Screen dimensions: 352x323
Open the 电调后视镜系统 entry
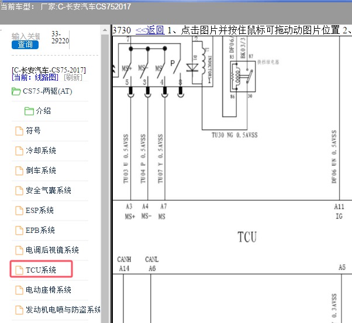pos(52,250)
